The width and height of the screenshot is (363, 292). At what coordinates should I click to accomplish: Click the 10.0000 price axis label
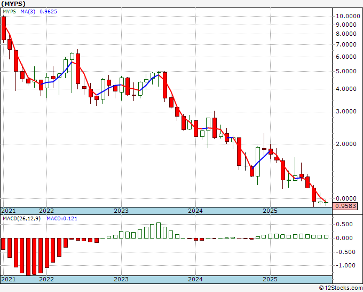pyautogui.click(x=348, y=16)
